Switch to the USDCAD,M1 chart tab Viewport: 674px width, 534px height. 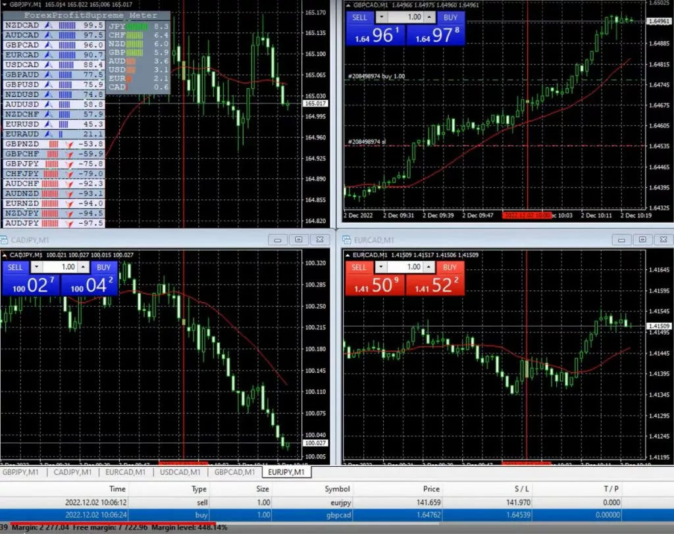click(x=180, y=471)
